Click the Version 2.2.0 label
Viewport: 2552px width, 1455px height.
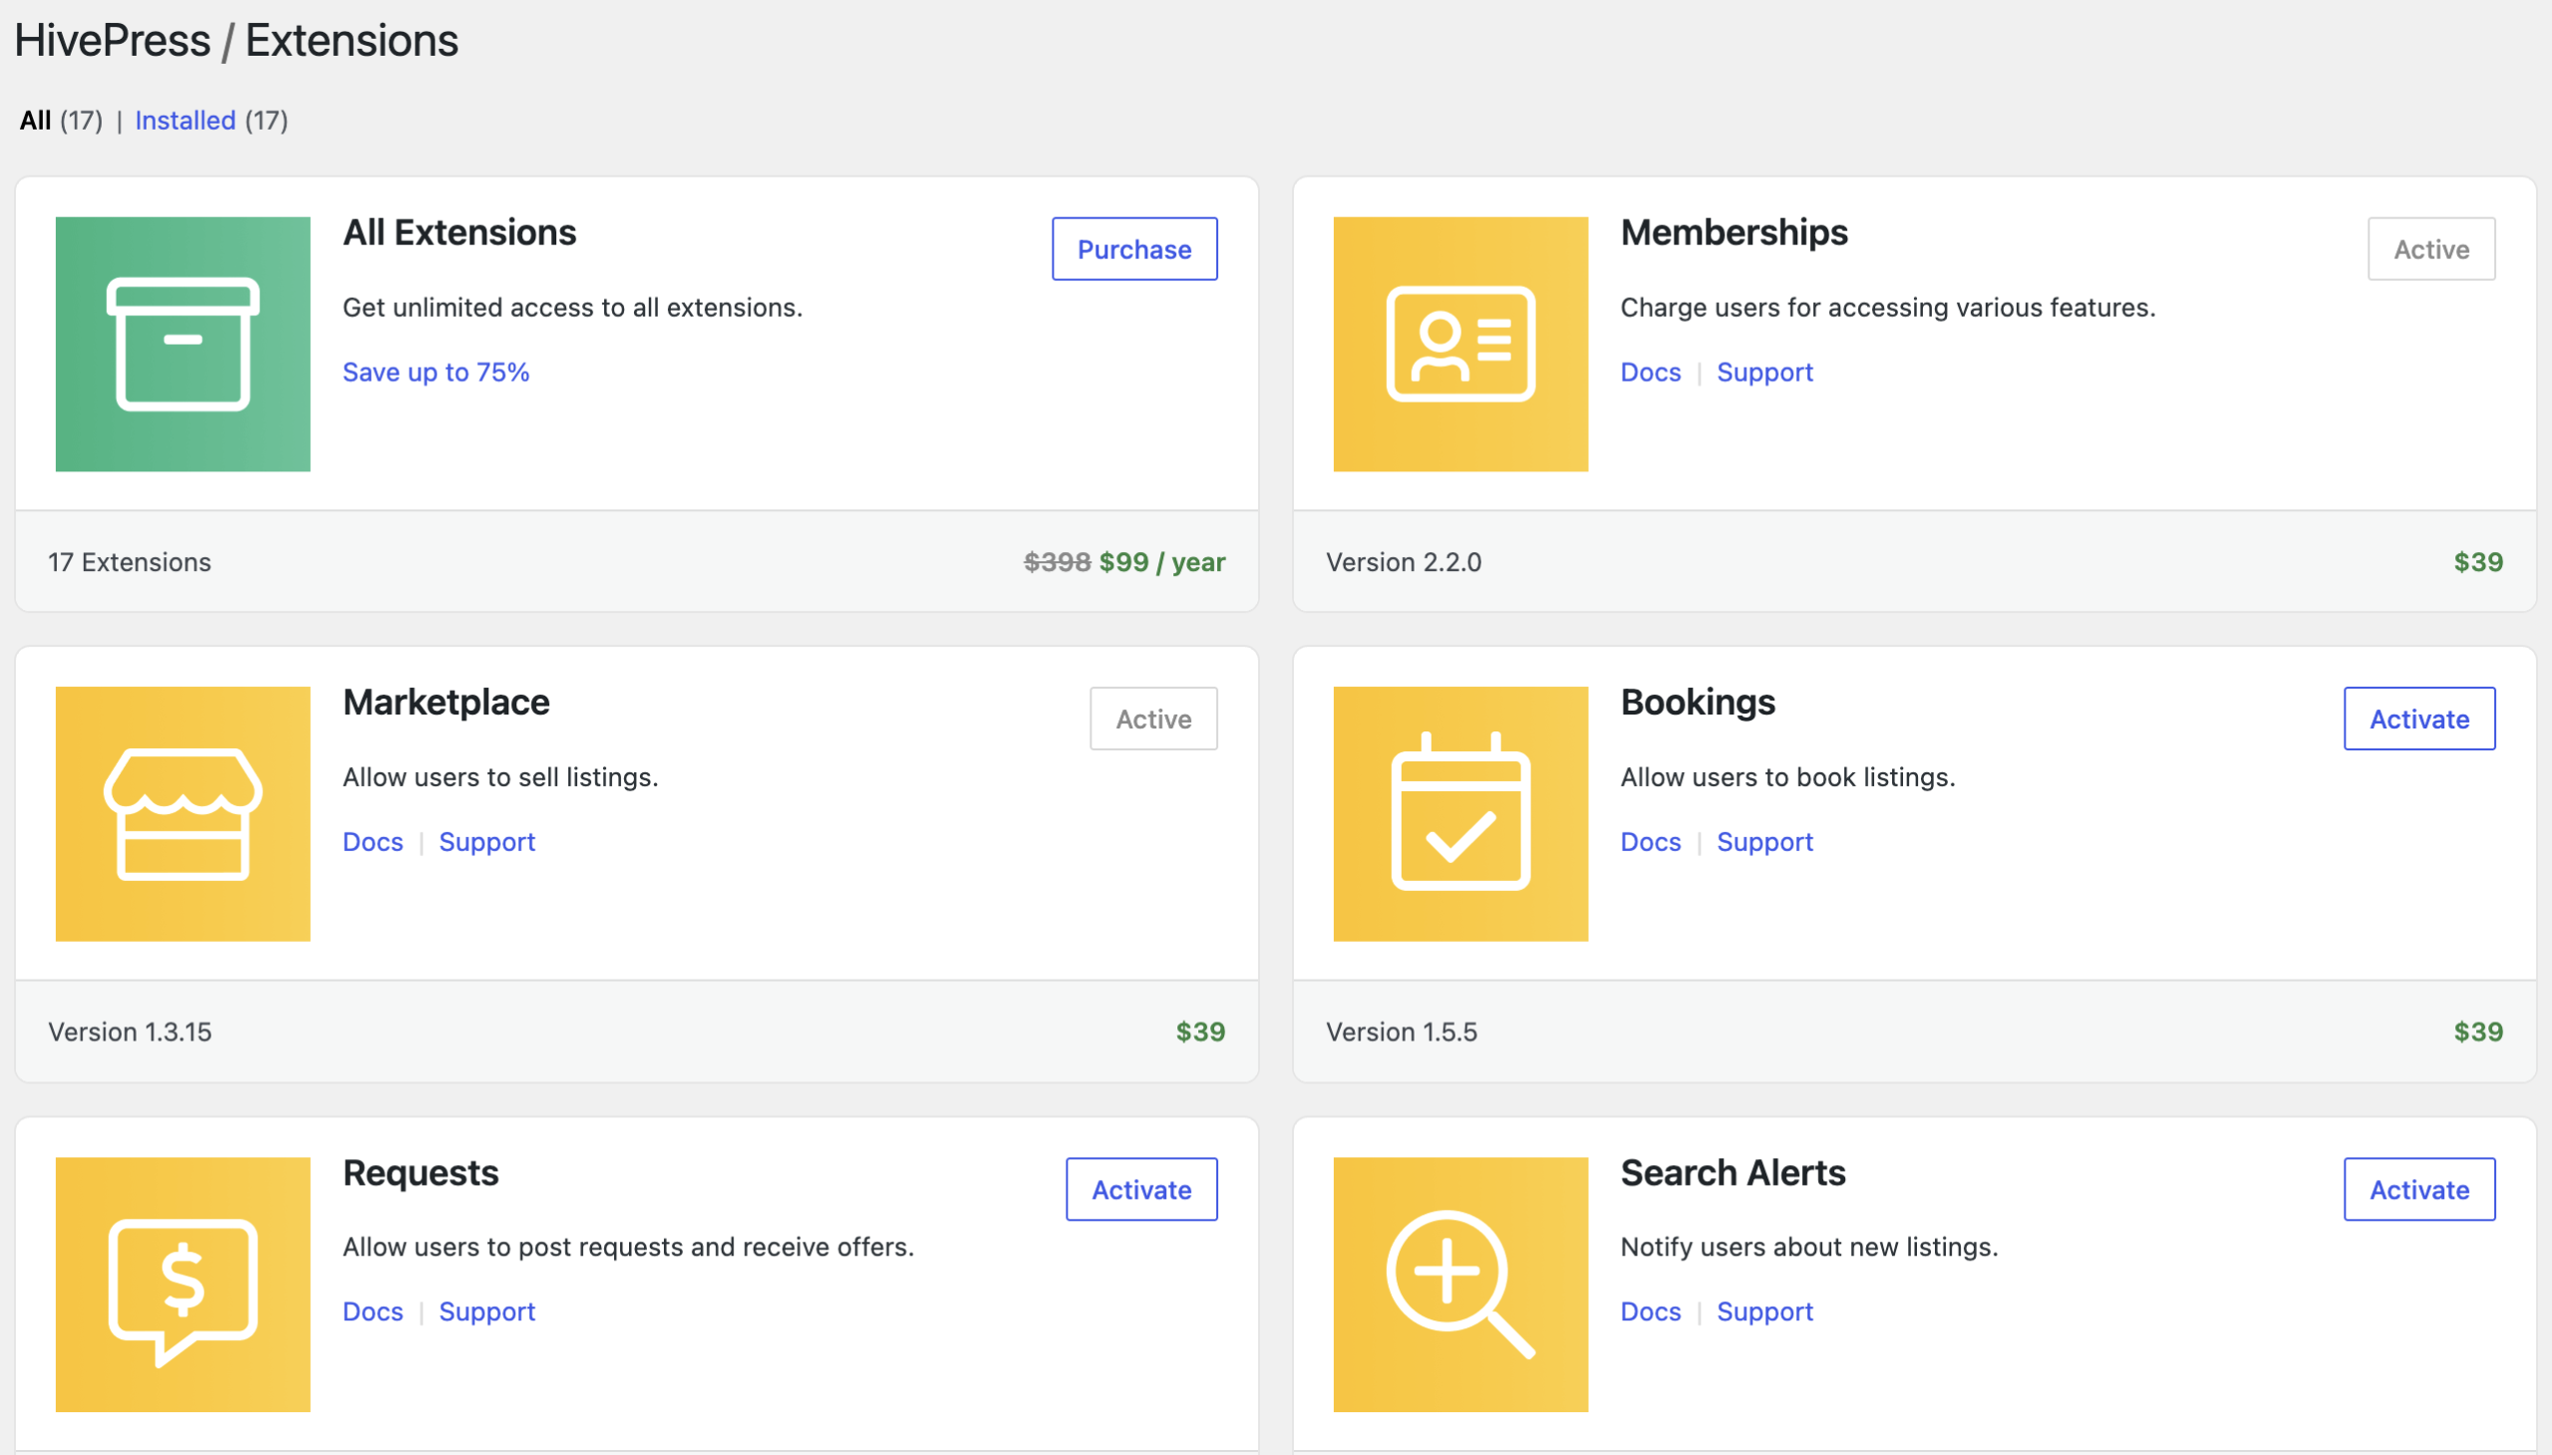click(x=1404, y=562)
